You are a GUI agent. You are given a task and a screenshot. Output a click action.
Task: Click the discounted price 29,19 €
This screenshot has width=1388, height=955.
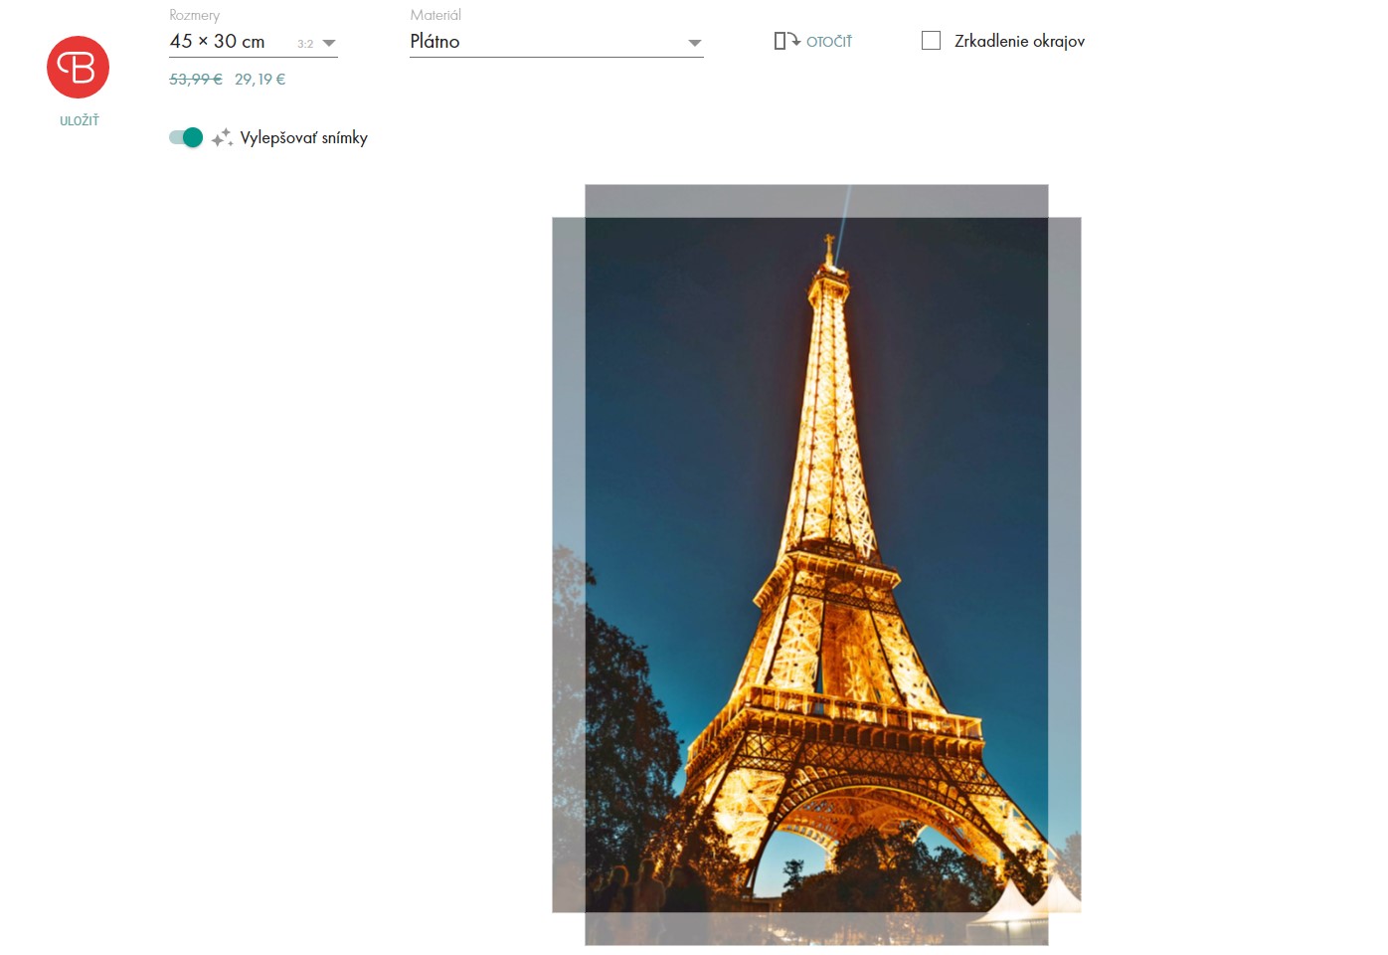(260, 80)
